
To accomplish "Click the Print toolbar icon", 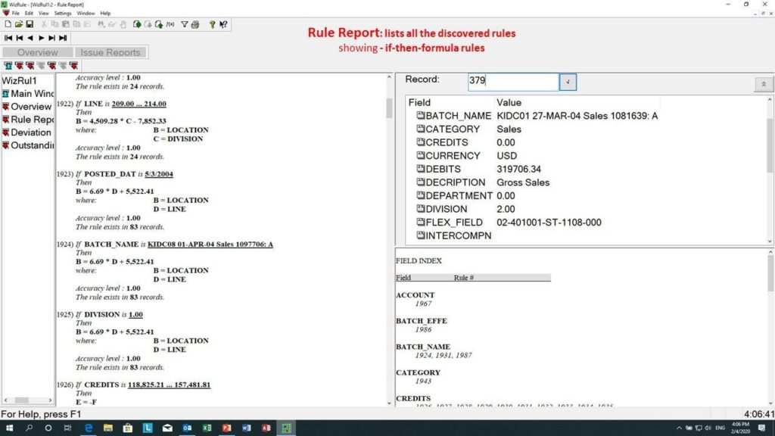I will (x=195, y=24).
